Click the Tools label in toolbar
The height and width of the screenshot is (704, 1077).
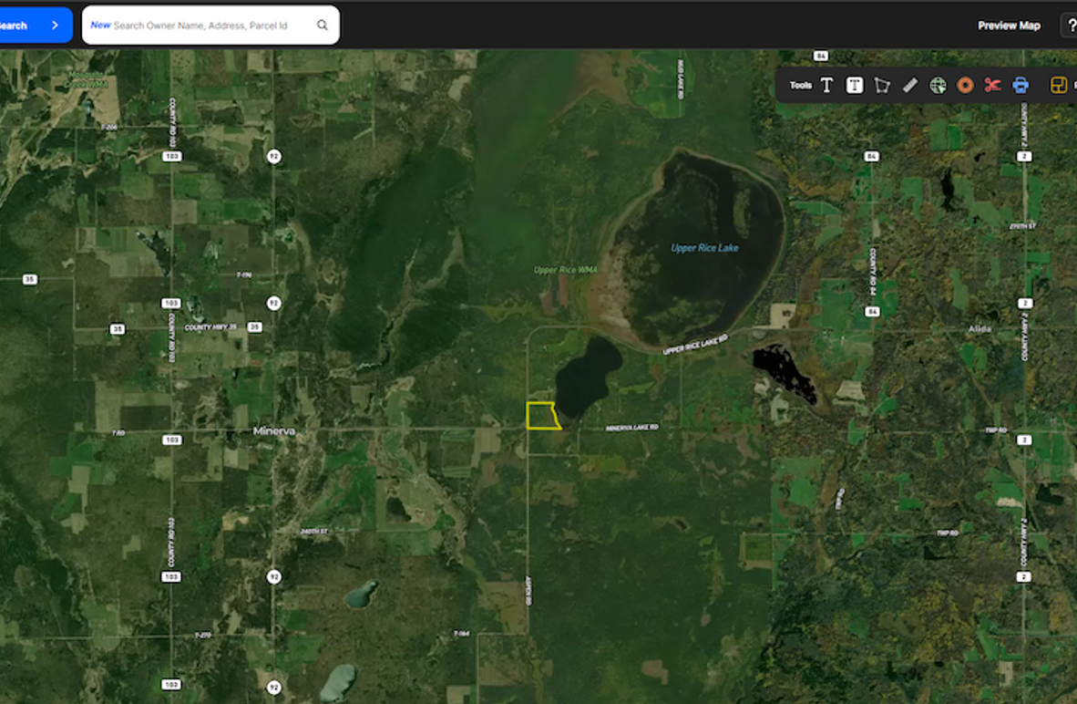pos(800,86)
